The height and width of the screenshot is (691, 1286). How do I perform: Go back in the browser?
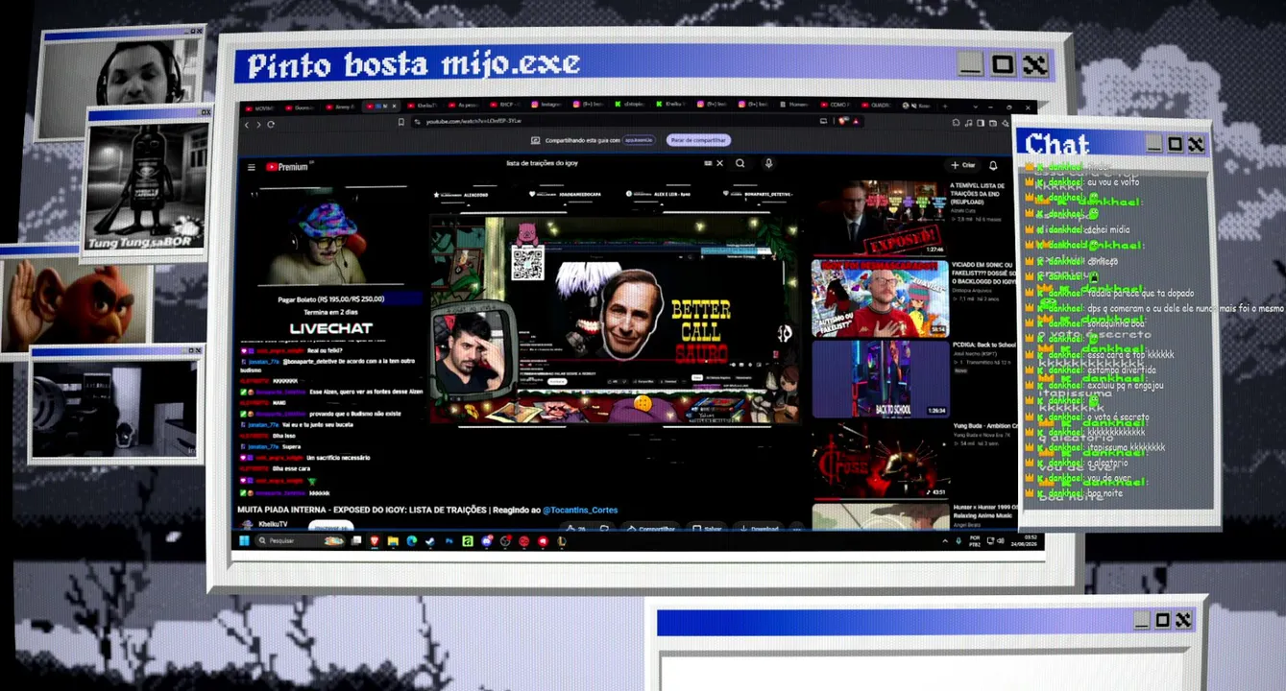[246, 124]
